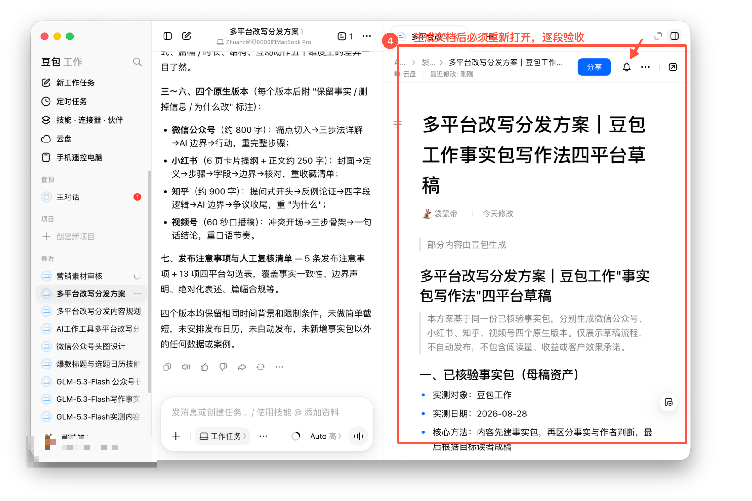This screenshot has width=752, height=501.
Task: Open document notifications bell
Action: tap(627, 67)
